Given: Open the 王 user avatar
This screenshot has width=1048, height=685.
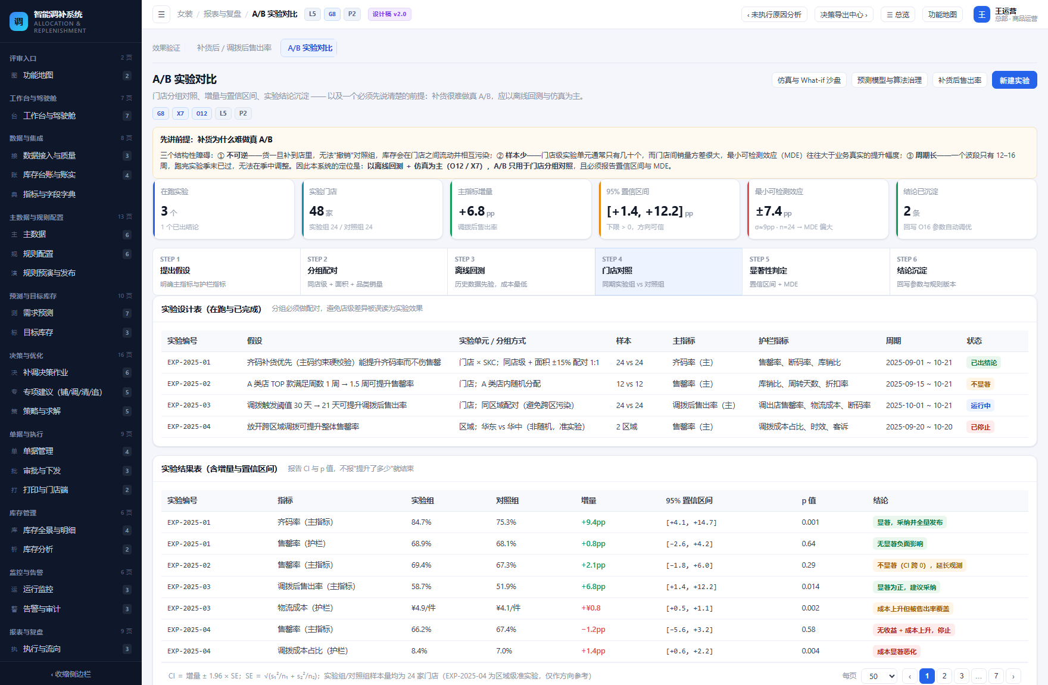Looking at the screenshot, I should (x=981, y=14).
